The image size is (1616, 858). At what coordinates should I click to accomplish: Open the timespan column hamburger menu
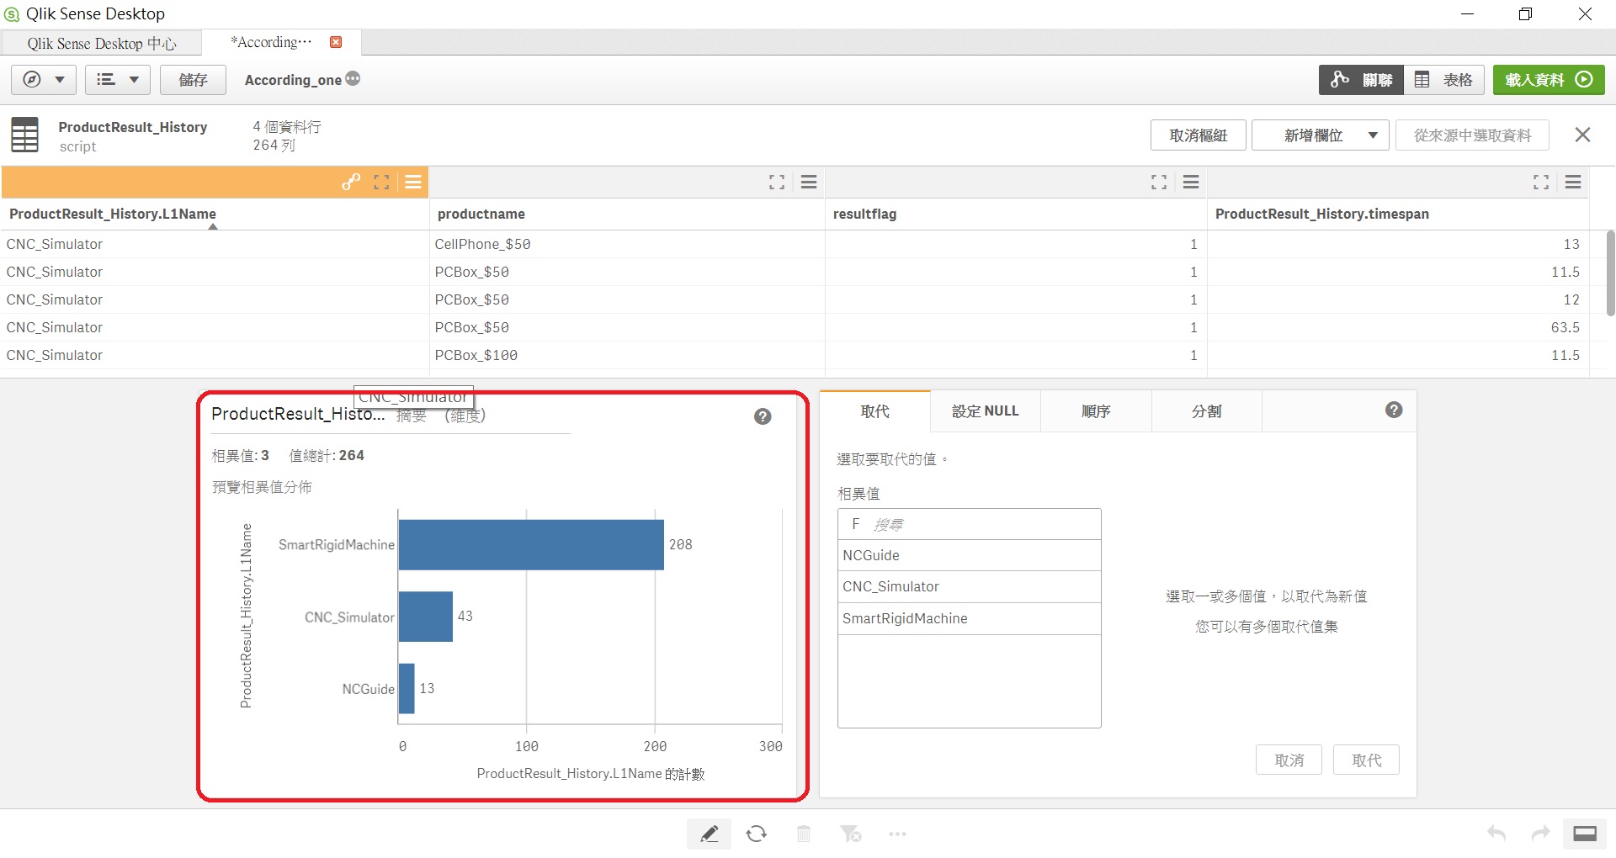1573,182
